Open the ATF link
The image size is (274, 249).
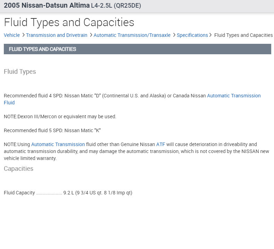point(161,144)
